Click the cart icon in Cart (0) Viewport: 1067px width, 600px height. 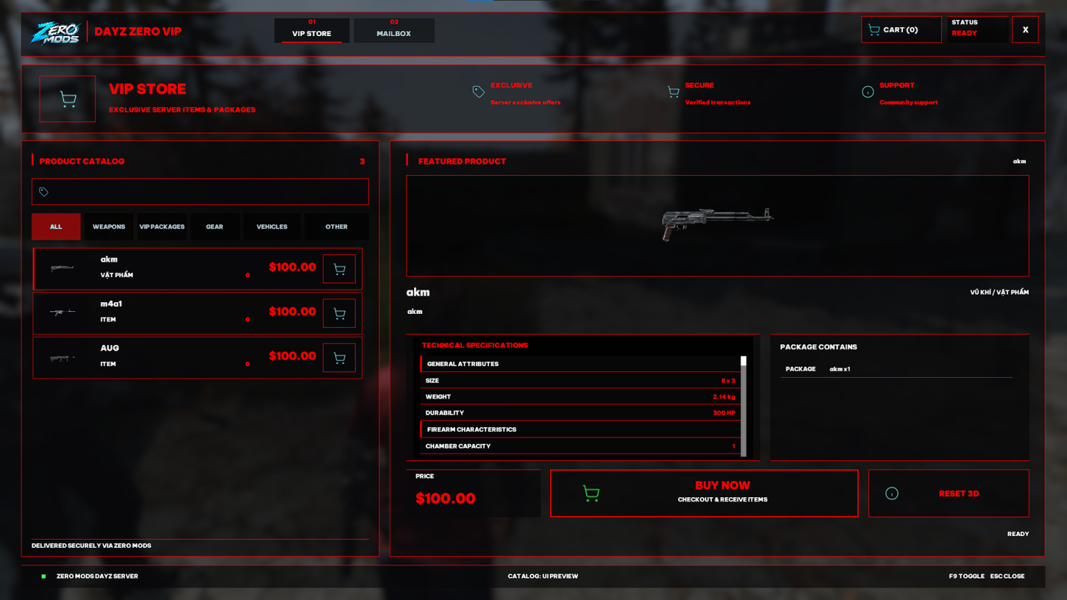(874, 30)
